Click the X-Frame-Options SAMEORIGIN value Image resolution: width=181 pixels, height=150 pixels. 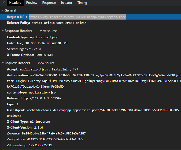tap(45, 55)
